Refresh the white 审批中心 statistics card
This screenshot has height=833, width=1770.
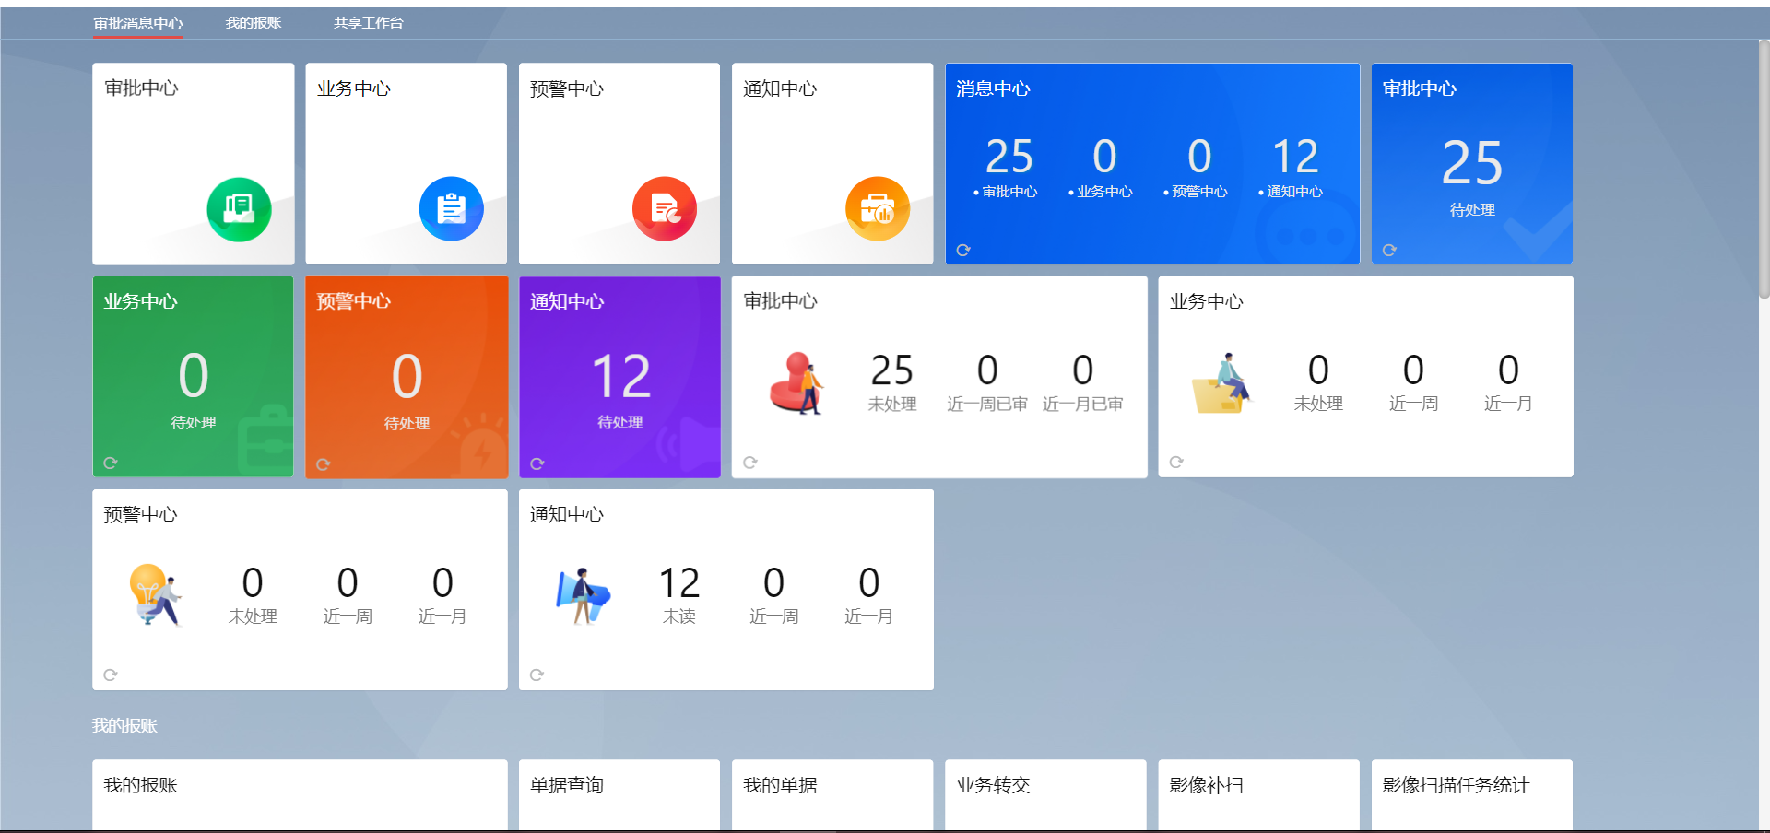750,463
